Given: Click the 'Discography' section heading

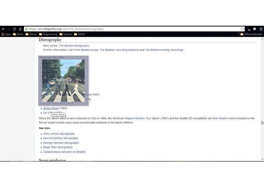Looking at the screenshot, I should point(50,40).
